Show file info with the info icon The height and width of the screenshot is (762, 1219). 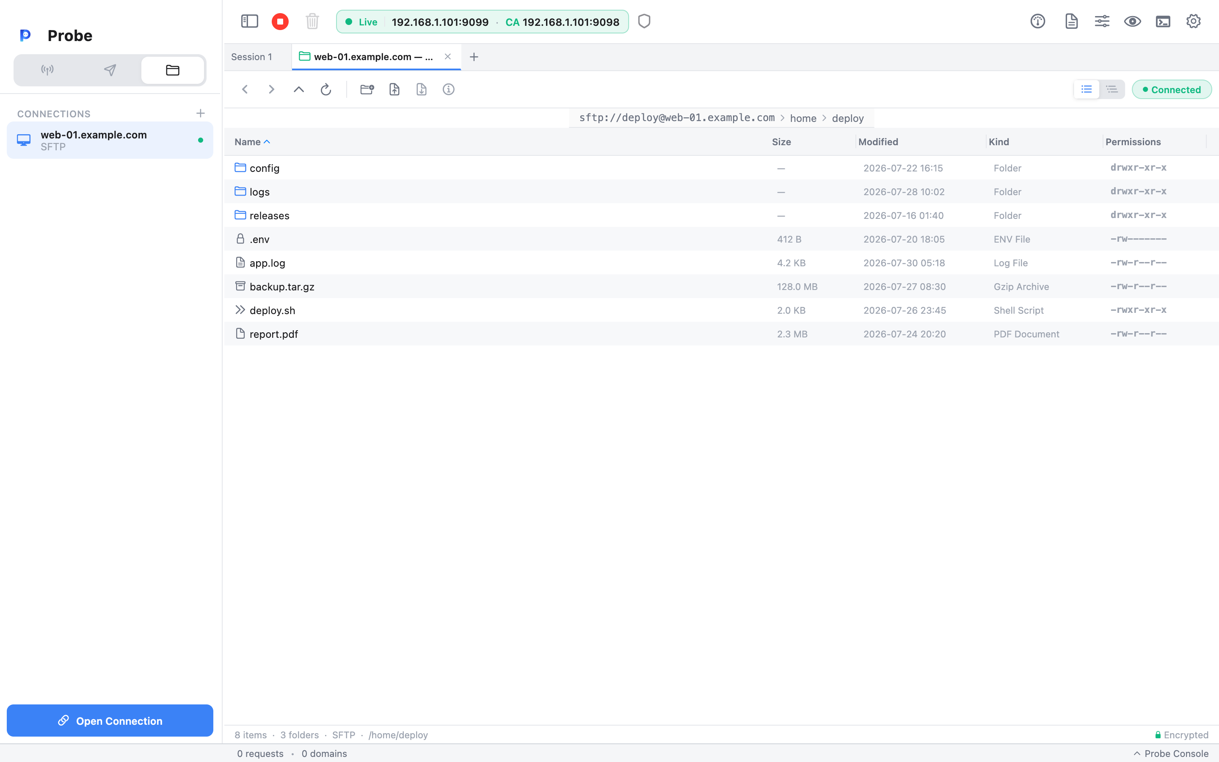click(448, 89)
